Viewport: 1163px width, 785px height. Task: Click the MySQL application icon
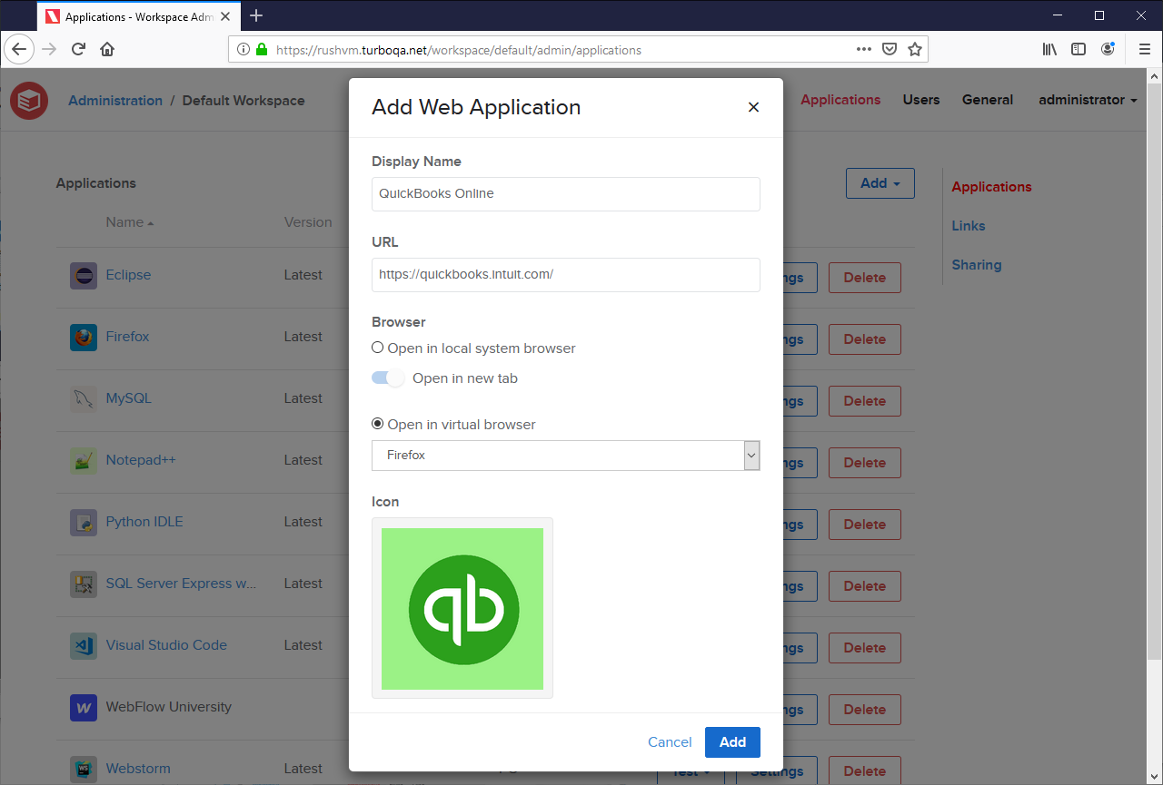tap(83, 398)
